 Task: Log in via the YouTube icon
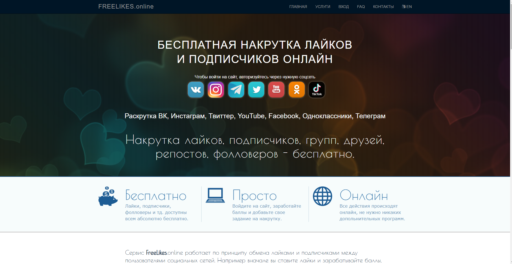[x=276, y=90]
